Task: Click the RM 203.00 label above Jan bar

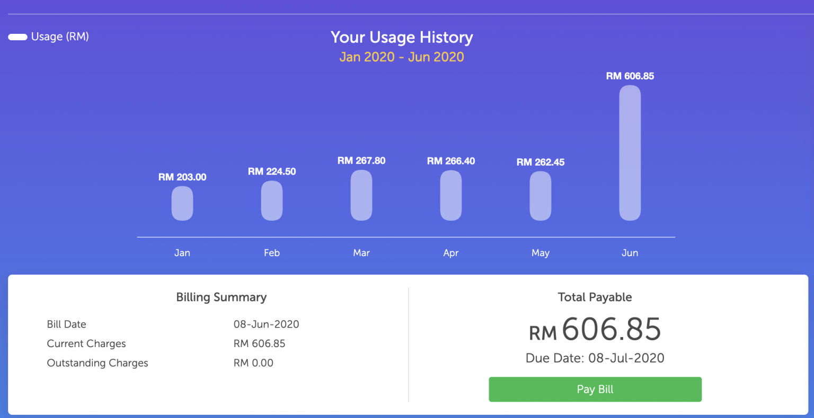Action: click(x=182, y=177)
